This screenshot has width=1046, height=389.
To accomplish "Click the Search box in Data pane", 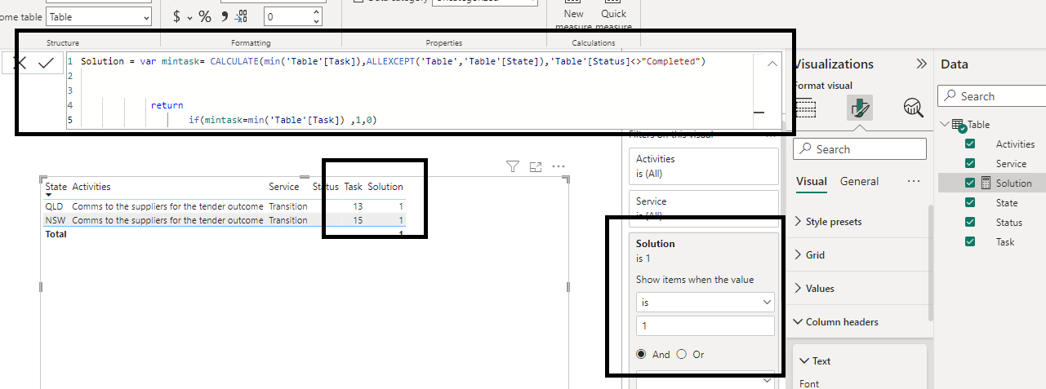I will (992, 95).
